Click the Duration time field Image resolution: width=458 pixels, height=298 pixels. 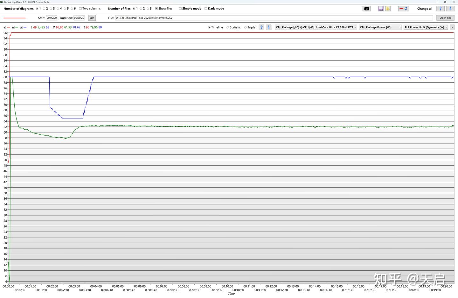pyautogui.click(x=79, y=18)
